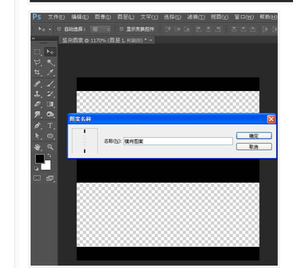Image resolution: width=293 pixels, height=268 pixels.
Task: Select the Gradient tool
Action: [50, 104]
